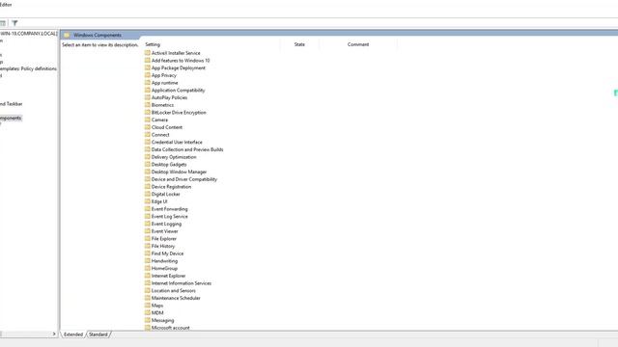Open Application Compatibility policy folder
Screen dimensions: 618x347
point(175,90)
